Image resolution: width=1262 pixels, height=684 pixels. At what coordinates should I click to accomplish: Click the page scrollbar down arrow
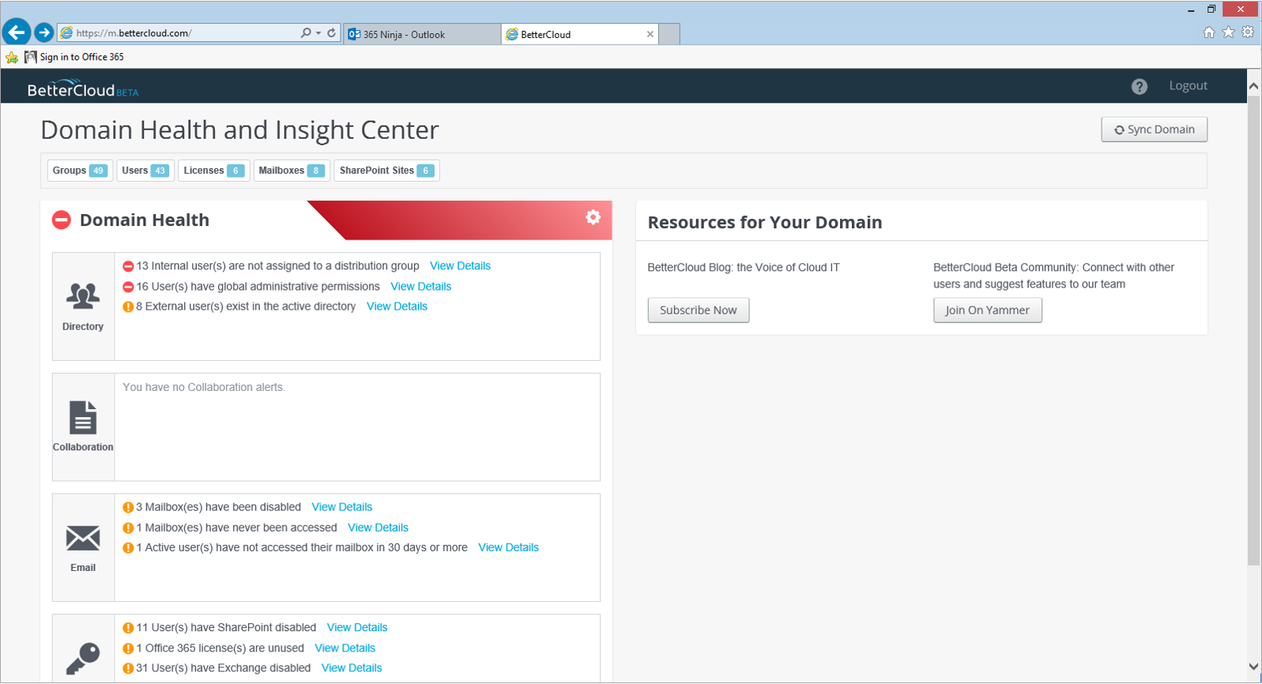click(1253, 667)
